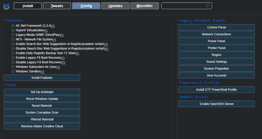Open help (?) for Disable Legacy F8 Boot Recovery
The image size is (262, 139).
(63, 63)
